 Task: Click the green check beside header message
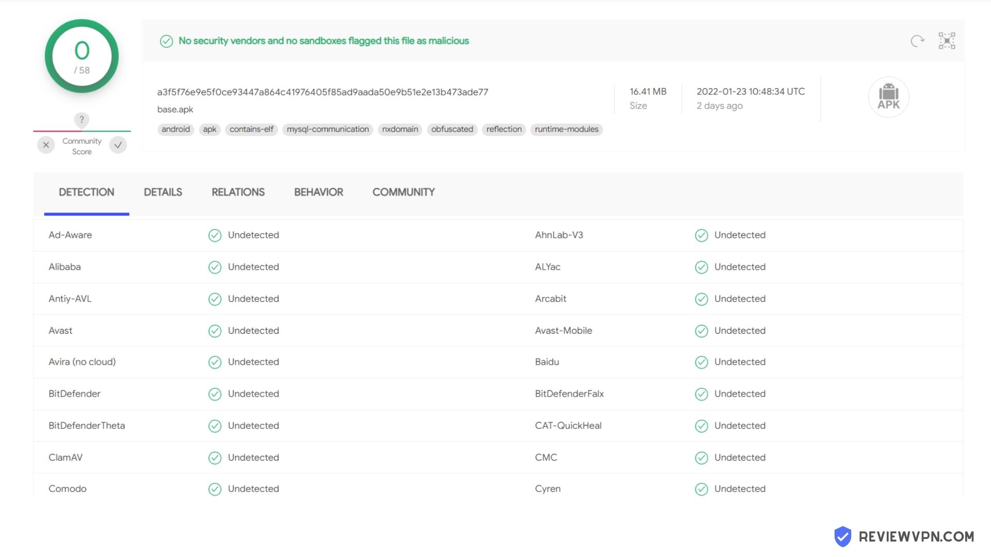pos(166,41)
